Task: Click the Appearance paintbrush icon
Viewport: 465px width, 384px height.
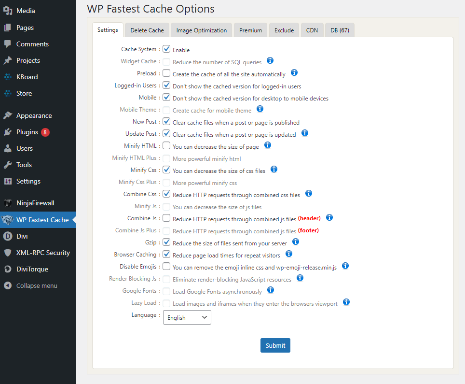Action: (x=8, y=115)
